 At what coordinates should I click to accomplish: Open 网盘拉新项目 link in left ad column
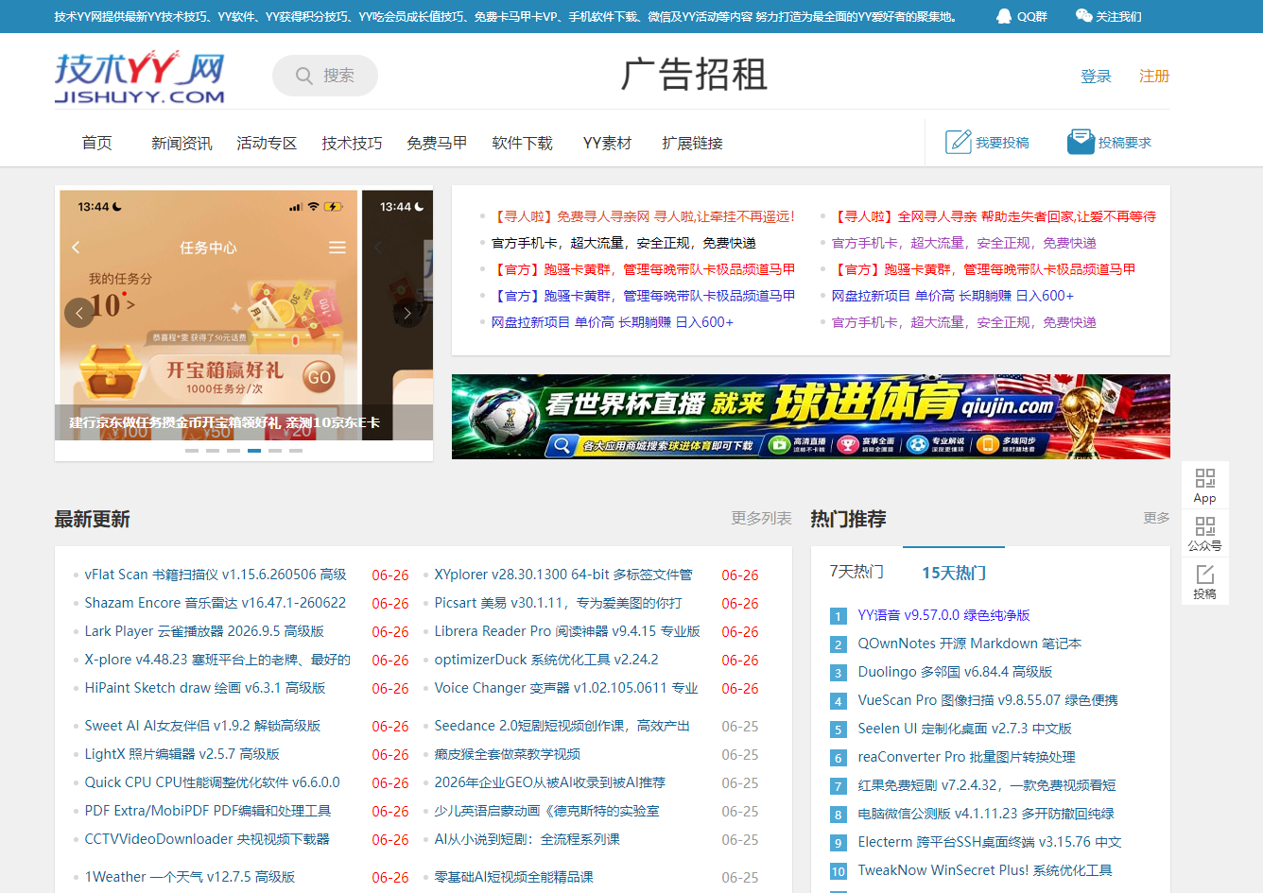click(x=613, y=322)
